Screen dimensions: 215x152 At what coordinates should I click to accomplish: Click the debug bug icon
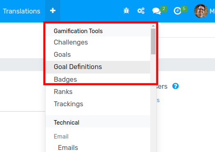pyautogui.click(x=126, y=11)
